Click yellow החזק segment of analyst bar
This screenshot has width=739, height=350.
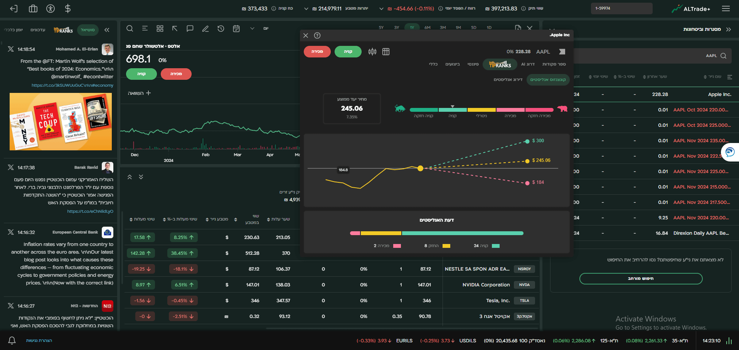[x=381, y=233]
